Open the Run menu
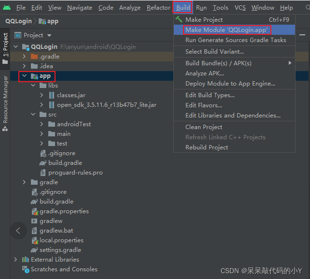The height and width of the screenshot is (279, 310). pyautogui.click(x=201, y=8)
